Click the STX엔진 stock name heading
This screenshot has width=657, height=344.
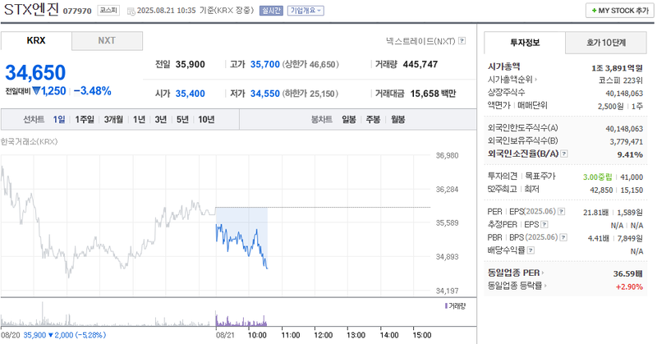31,9
